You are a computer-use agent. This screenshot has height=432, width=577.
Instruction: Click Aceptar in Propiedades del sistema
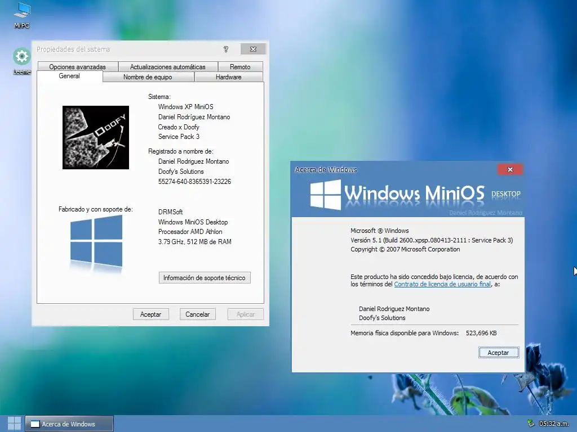pyautogui.click(x=150, y=314)
